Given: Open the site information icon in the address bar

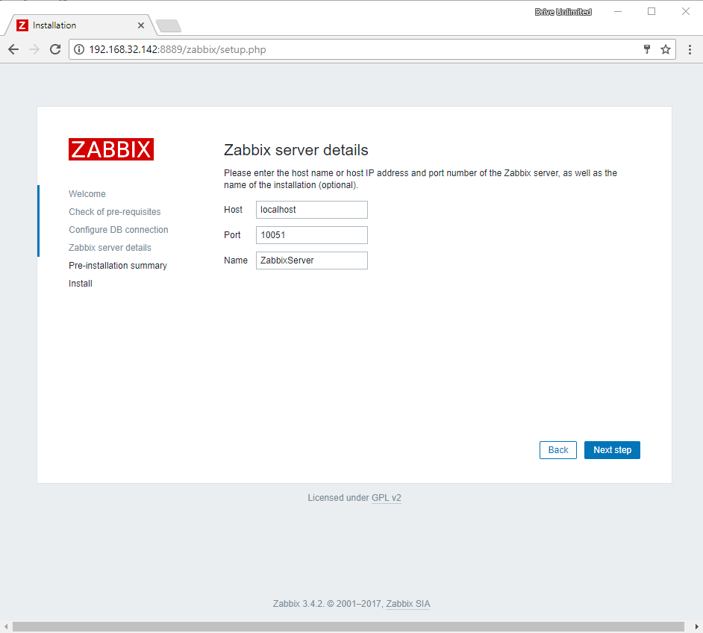Looking at the screenshot, I should pyautogui.click(x=79, y=49).
